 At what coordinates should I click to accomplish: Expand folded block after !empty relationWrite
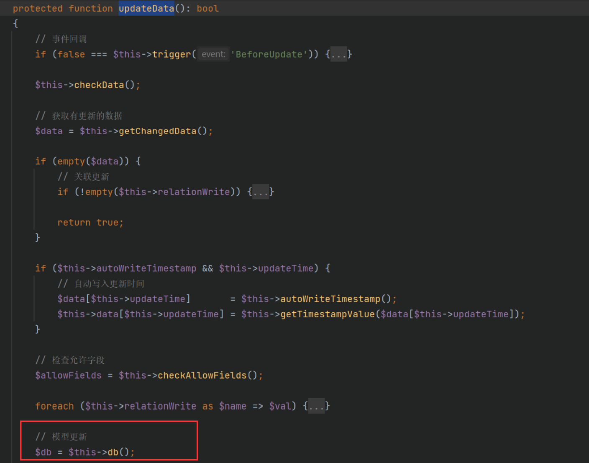(x=261, y=192)
